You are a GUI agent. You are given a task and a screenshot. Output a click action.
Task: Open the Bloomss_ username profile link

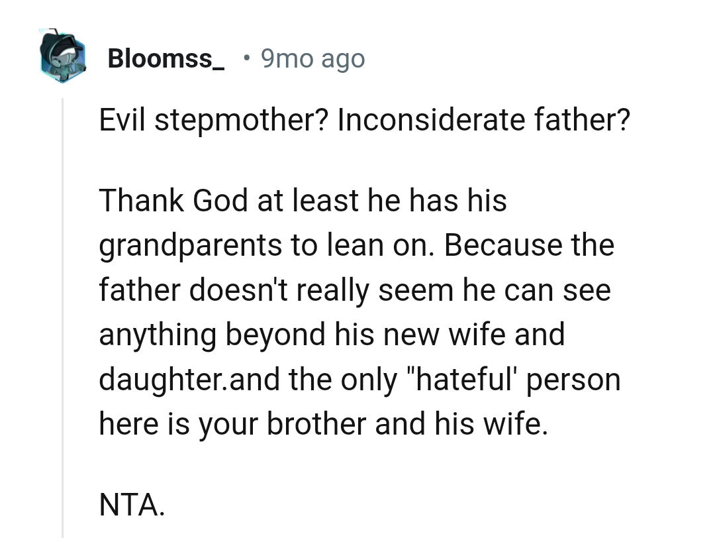coord(166,59)
